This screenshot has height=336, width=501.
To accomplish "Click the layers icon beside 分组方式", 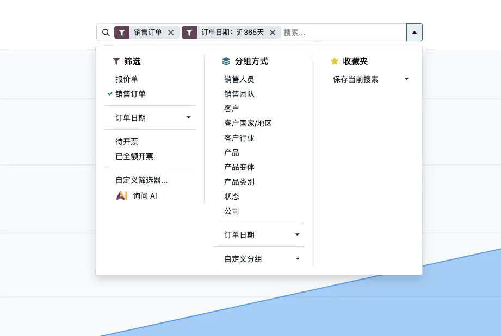I will point(226,61).
